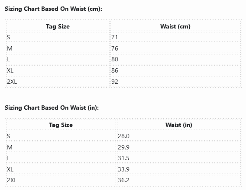The width and height of the screenshot is (246, 190).
Task: Select the 'Waist (in)' column header
Action: [x=179, y=125]
